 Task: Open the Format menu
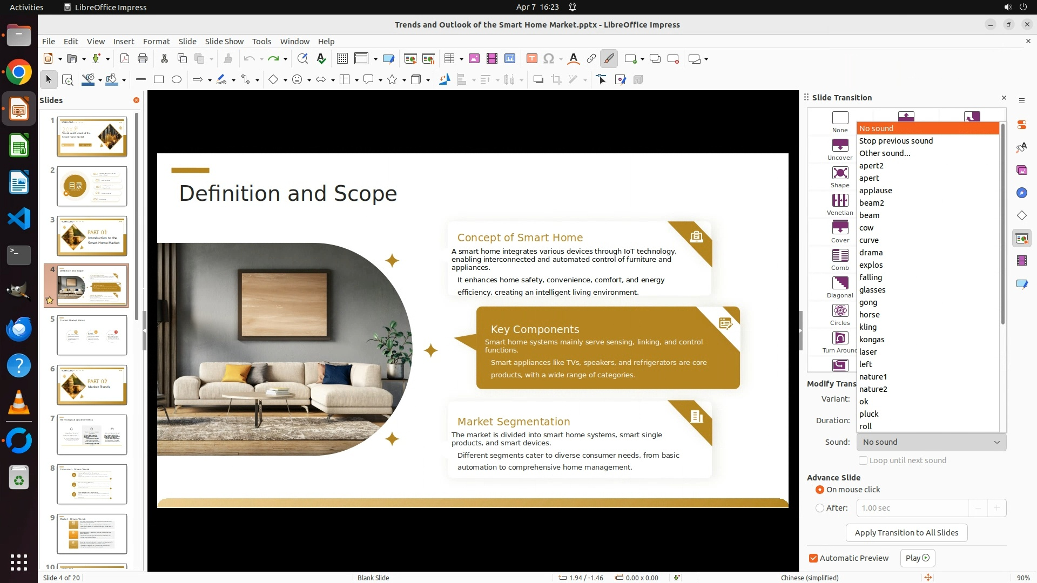[156, 41]
